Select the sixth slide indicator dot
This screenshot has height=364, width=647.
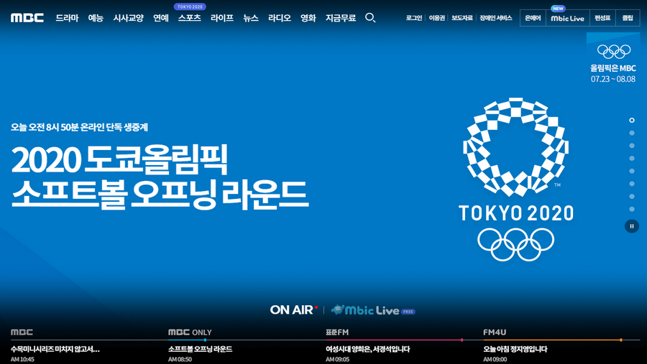tap(632, 184)
